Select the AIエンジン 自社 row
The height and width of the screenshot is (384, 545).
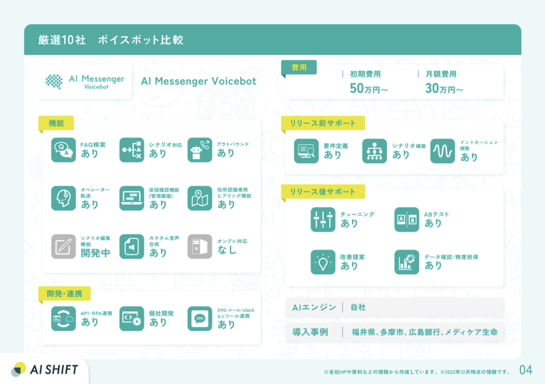(394, 307)
